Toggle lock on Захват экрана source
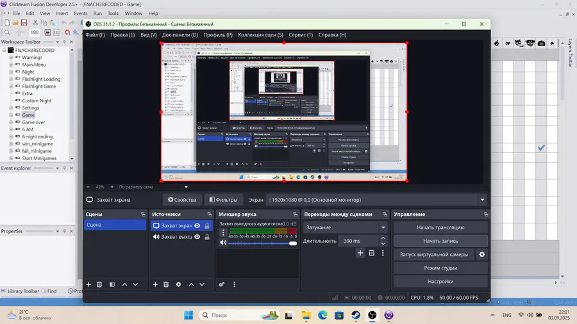The width and height of the screenshot is (577, 324). (207, 225)
